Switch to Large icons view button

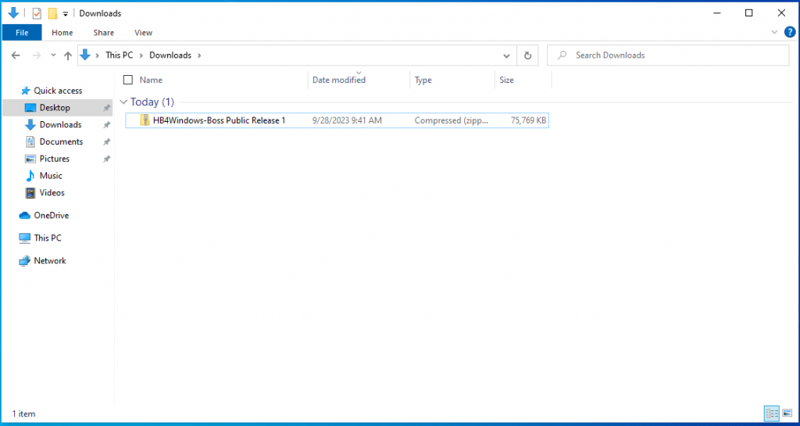[x=787, y=413]
